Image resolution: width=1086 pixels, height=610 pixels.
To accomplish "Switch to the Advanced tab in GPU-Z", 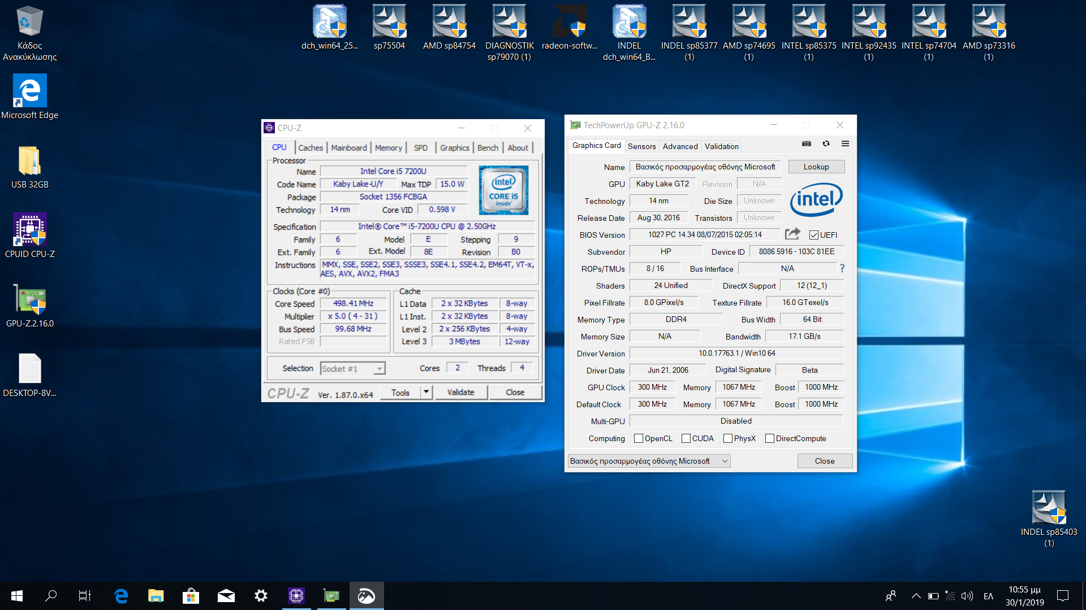I will pos(680,146).
